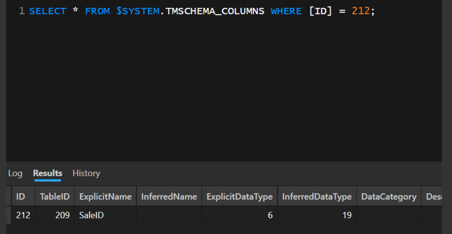Select the DataCategory column header

coord(388,197)
